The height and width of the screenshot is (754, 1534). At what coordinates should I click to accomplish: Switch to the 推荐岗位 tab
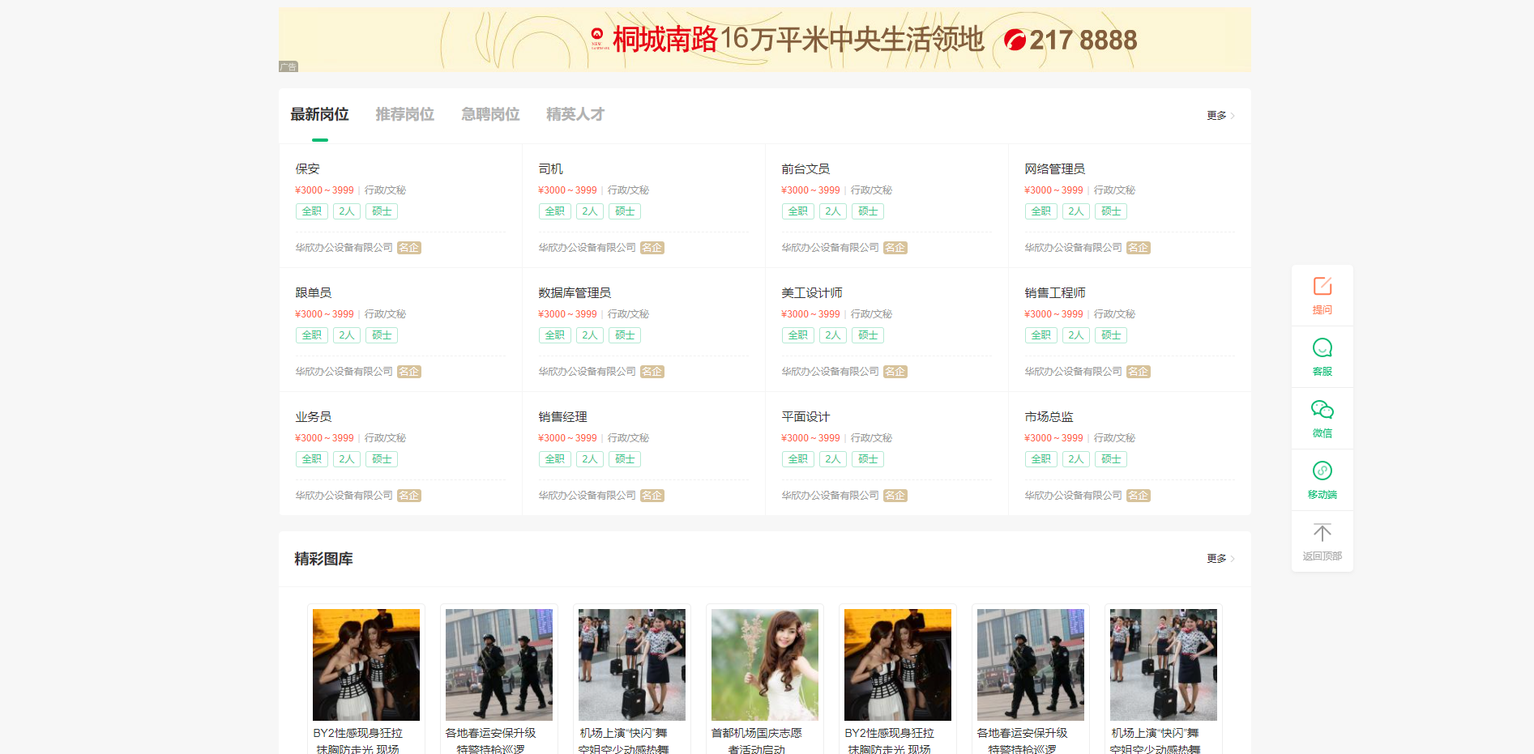[x=404, y=115]
